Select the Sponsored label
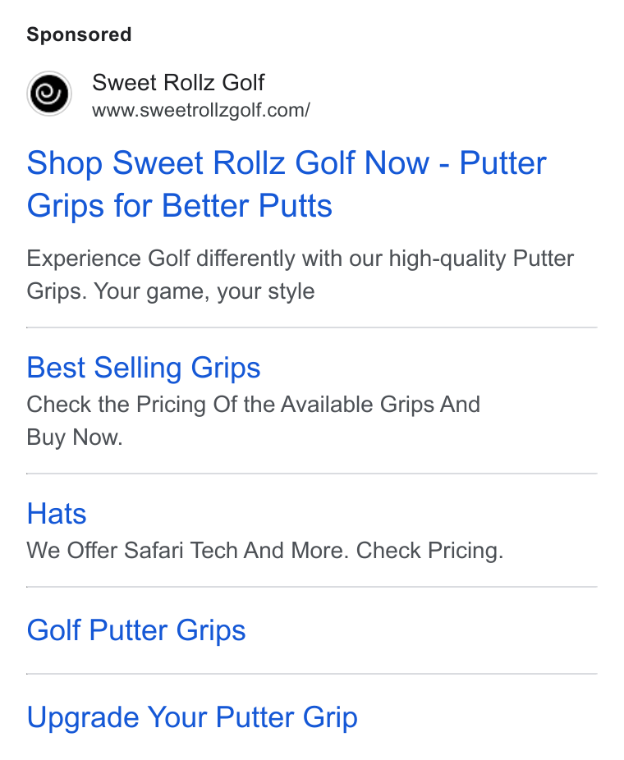Screen dimensions: 624x760 click(79, 35)
